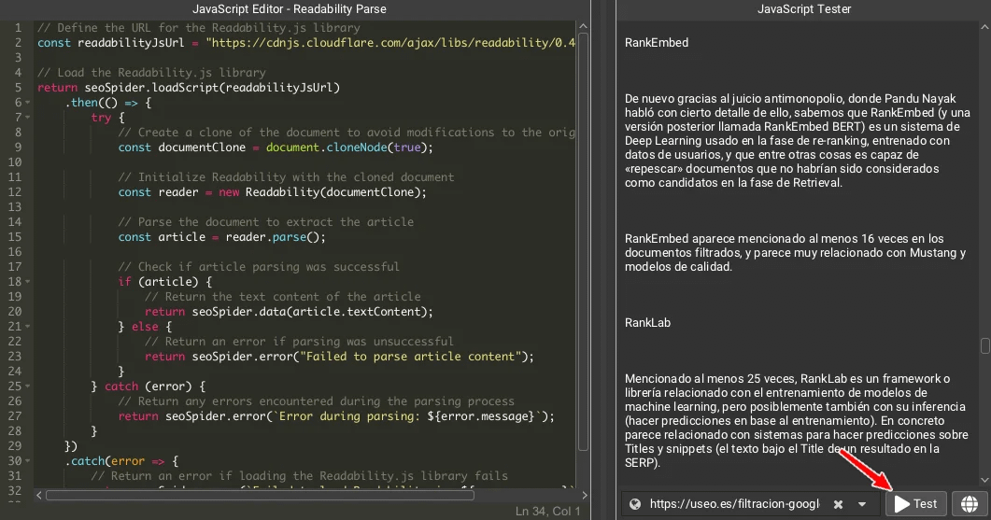
Task: Click 'reader.parse()' on line 15
Action: (273, 237)
